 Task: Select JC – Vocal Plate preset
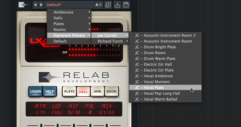coord(165,88)
